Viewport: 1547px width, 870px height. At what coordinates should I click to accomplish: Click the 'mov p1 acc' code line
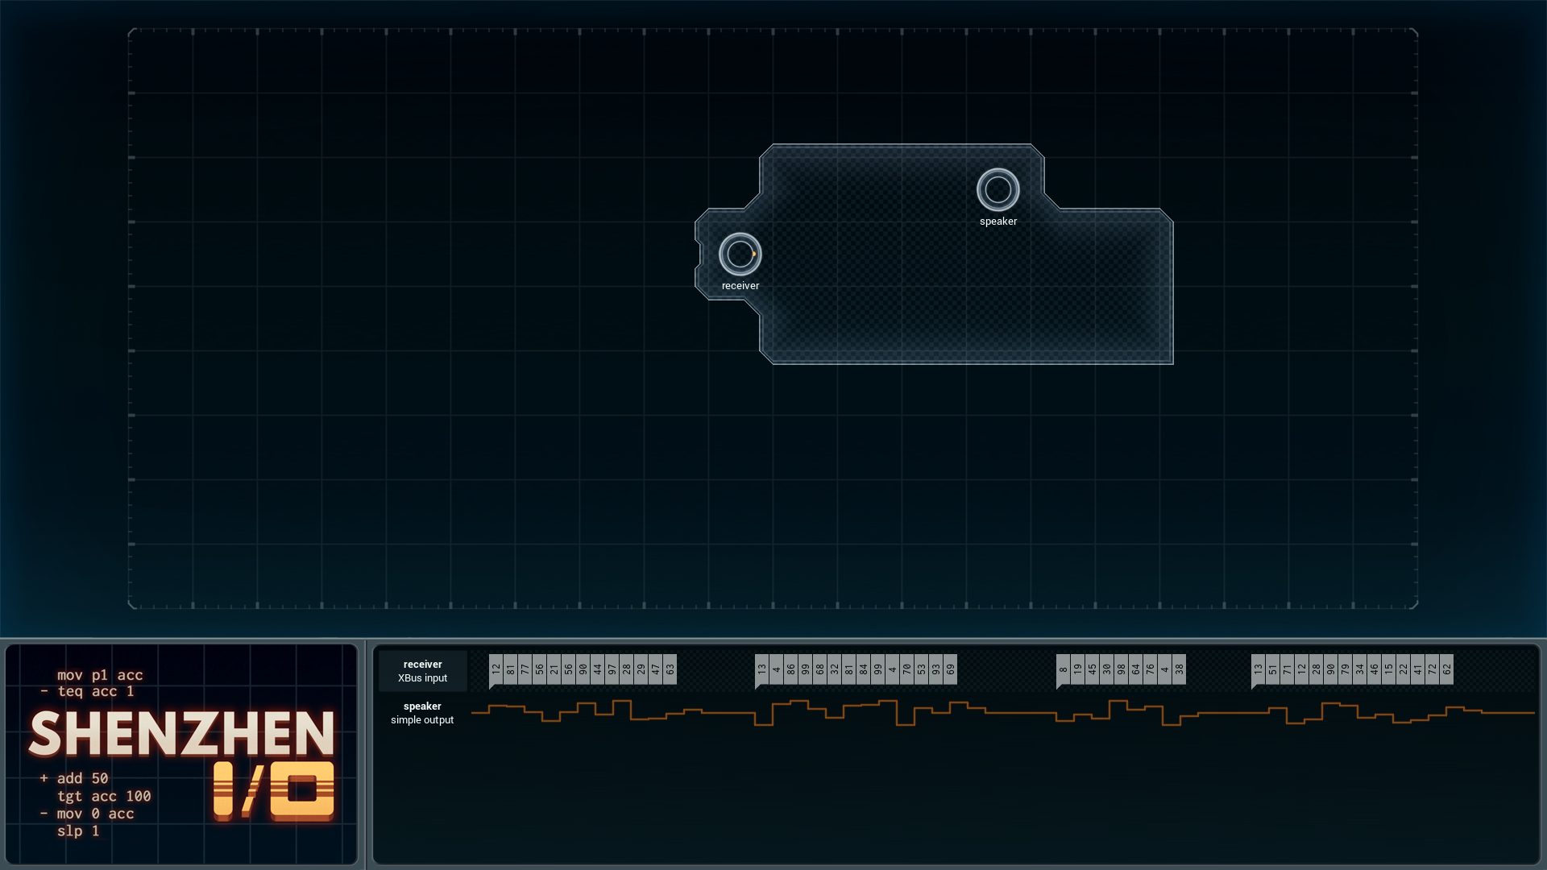point(100,675)
